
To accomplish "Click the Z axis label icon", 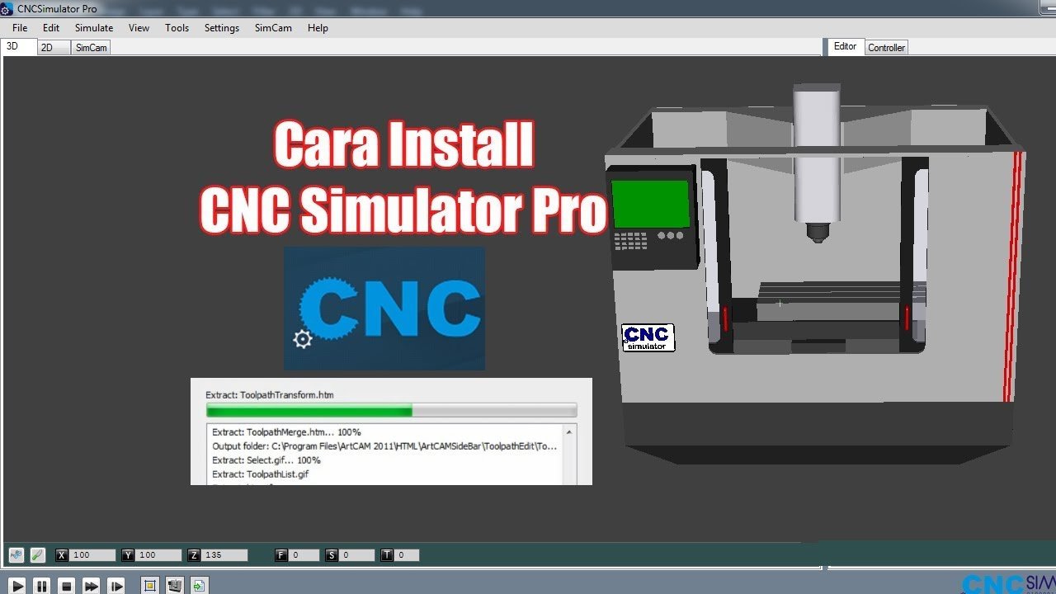I will (194, 555).
